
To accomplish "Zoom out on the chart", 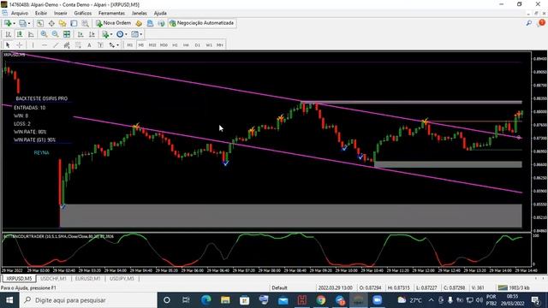I will tap(55, 34).
